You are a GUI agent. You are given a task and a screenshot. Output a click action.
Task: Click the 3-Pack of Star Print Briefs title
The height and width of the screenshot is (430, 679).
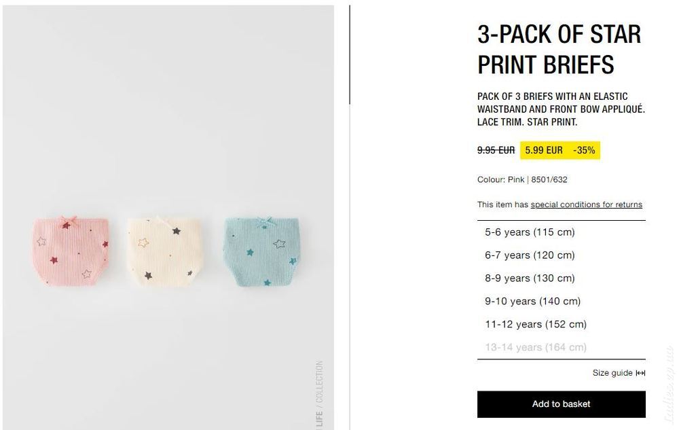point(559,50)
